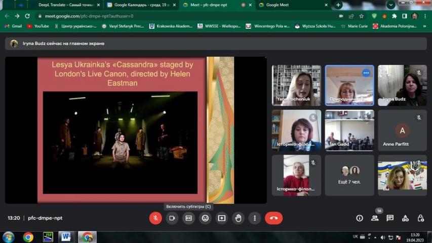Click the camera permission icon in address bar
The image size is (432, 243).
point(341,16)
